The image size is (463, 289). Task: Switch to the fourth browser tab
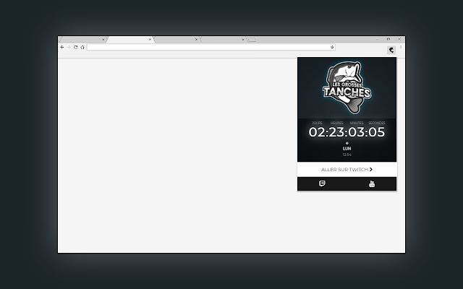click(x=224, y=40)
